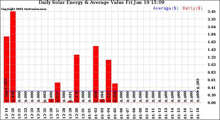Click the 12-20 date axis label
This screenshot has width=220, height=120.
[x=13, y=114]
